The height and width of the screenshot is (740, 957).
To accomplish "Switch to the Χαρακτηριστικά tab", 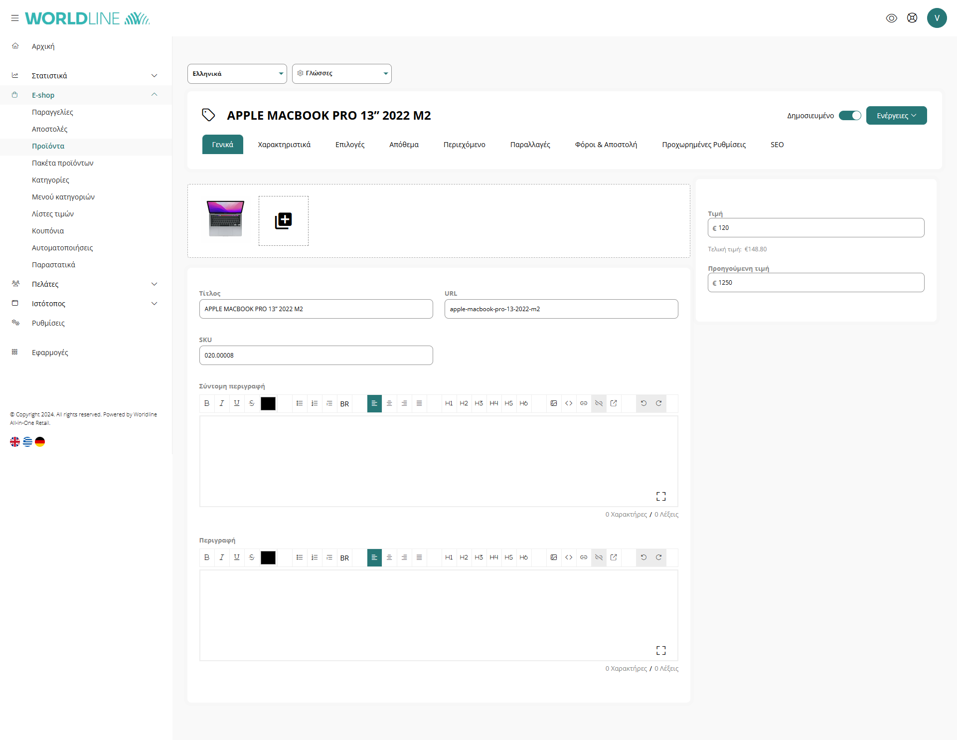I will pos(284,145).
